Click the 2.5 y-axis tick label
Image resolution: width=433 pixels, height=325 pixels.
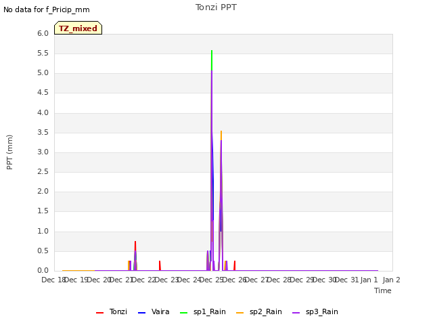(x=43, y=171)
